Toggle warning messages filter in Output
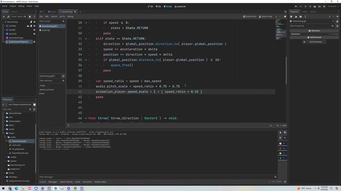The image size is (341, 191). (x=282, y=153)
